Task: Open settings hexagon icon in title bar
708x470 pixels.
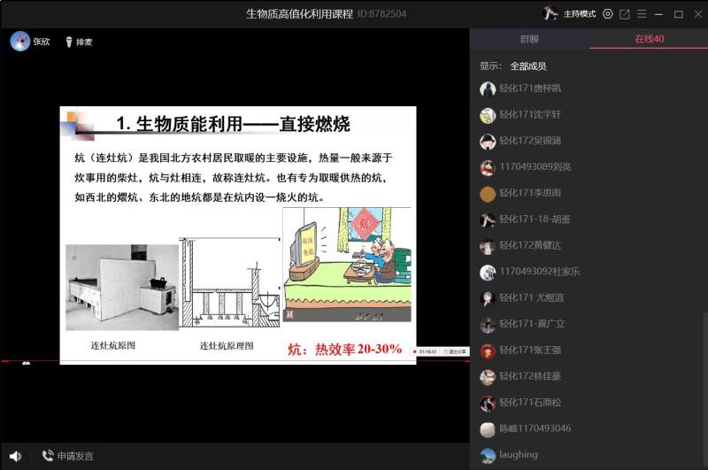Action: pyautogui.click(x=607, y=14)
